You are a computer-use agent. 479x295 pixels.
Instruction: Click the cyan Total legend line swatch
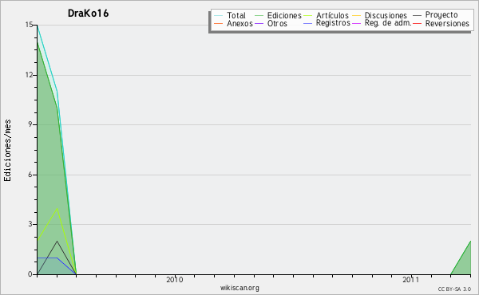(x=218, y=15)
